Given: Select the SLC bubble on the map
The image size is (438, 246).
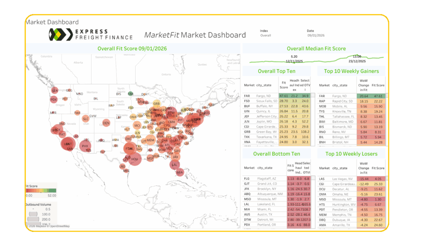Looking at the screenshot, I should point(86,119).
